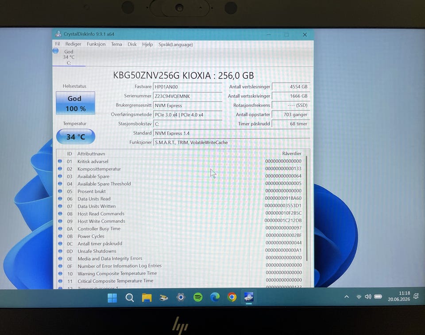
Task: Open the Funksjon menu
Action: tap(96, 44)
